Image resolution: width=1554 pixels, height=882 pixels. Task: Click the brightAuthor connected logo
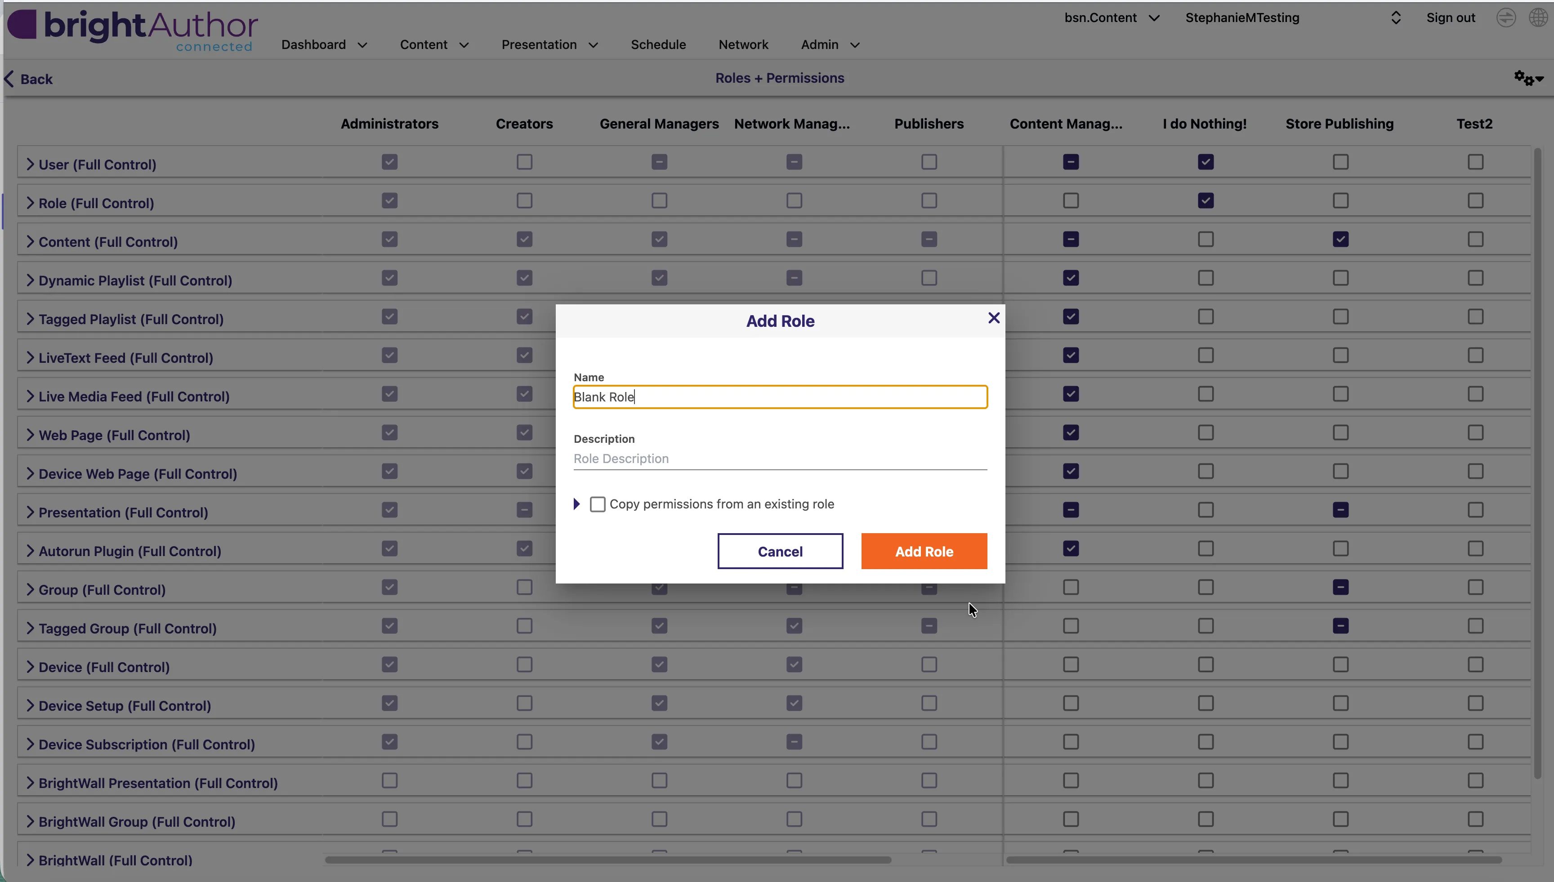click(133, 30)
